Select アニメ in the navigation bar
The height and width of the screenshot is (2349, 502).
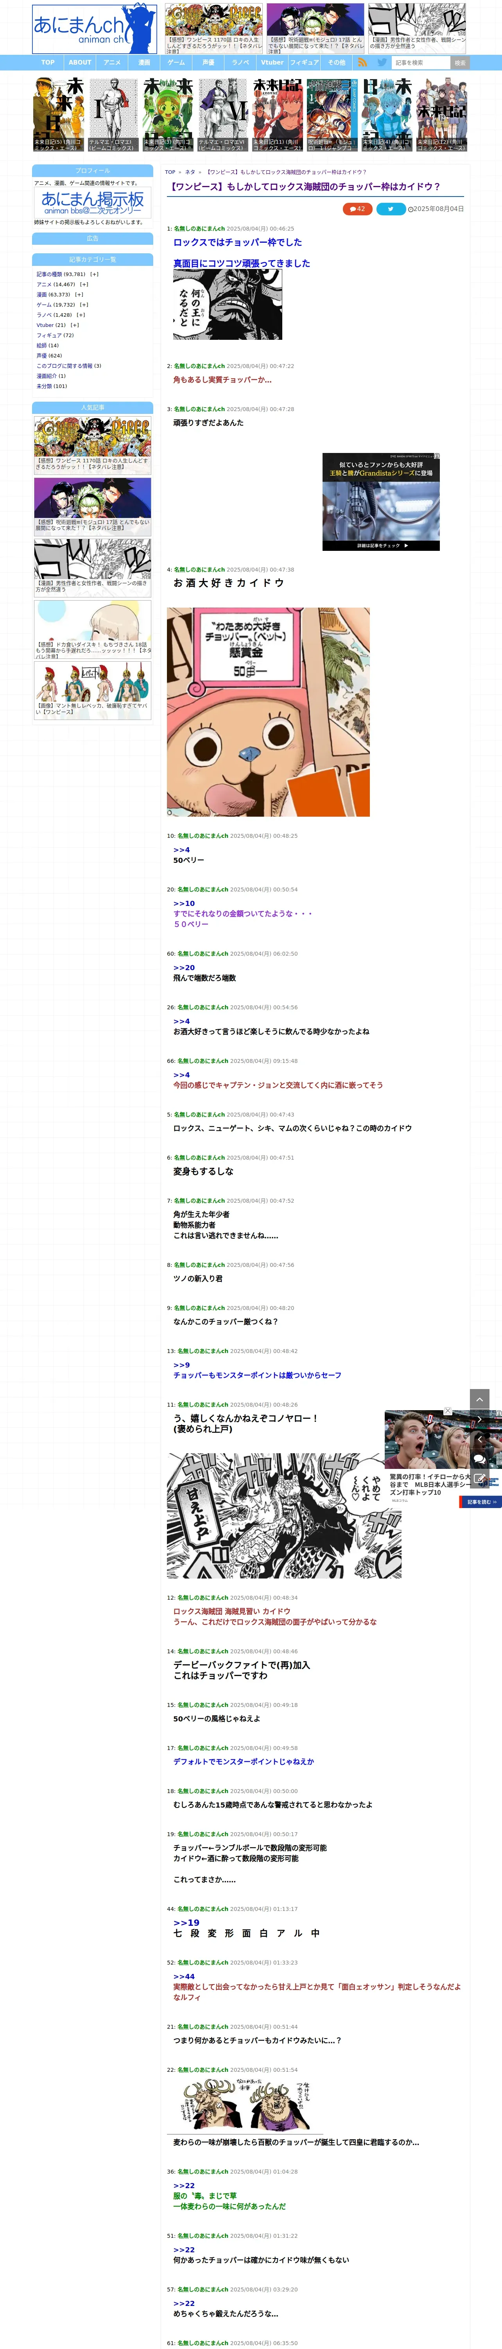(x=112, y=63)
